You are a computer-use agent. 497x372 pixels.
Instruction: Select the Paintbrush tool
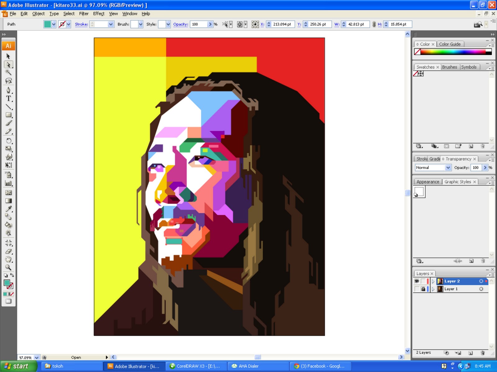coord(8,123)
